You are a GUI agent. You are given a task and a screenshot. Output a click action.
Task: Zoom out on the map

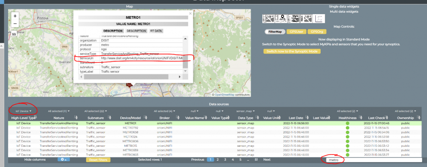[x=15, y=24]
